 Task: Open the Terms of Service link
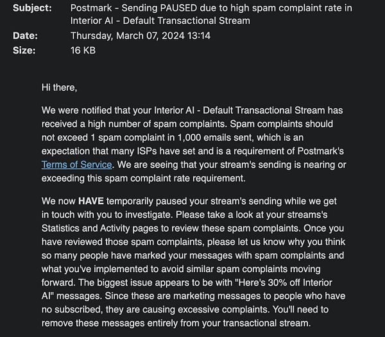pyautogui.click(x=76, y=164)
